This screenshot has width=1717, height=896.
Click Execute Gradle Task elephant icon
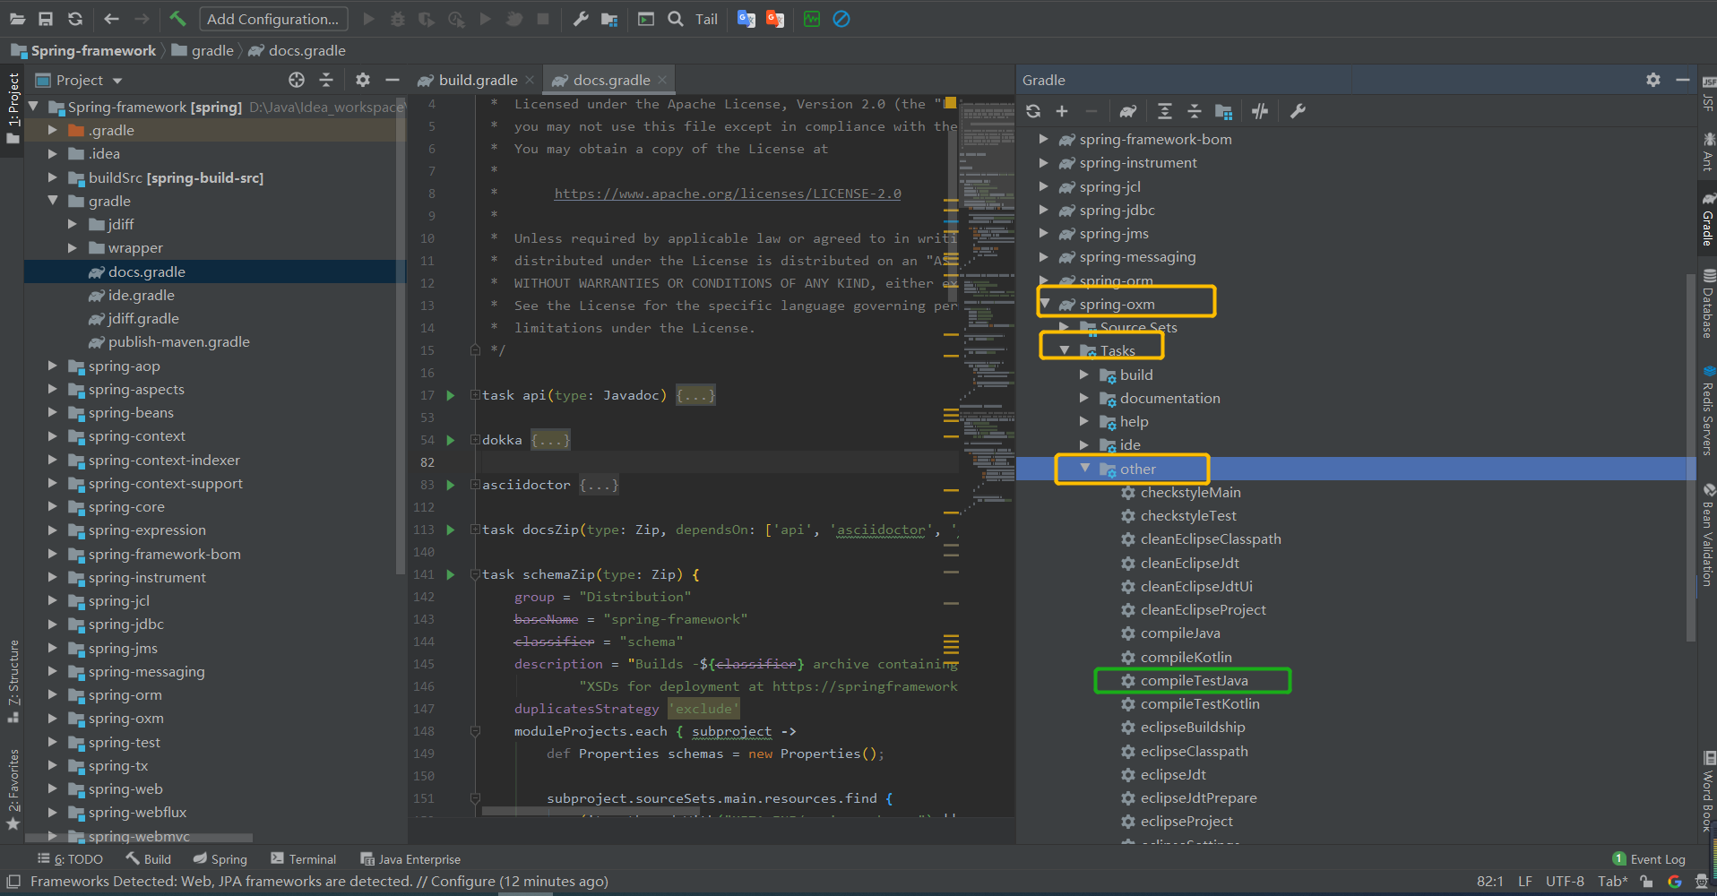pyautogui.click(x=1127, y=111)
